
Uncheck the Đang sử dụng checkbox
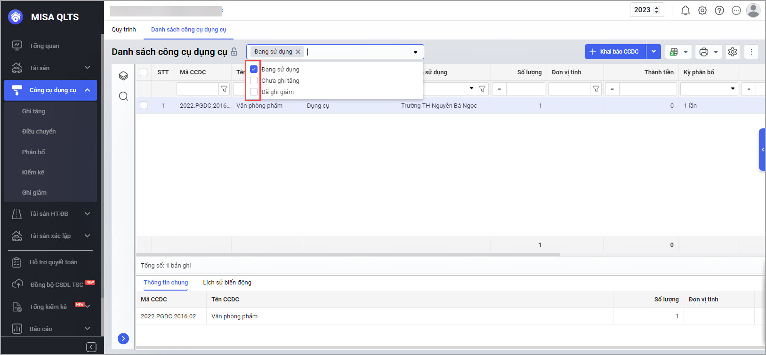[x=254, y=69]
